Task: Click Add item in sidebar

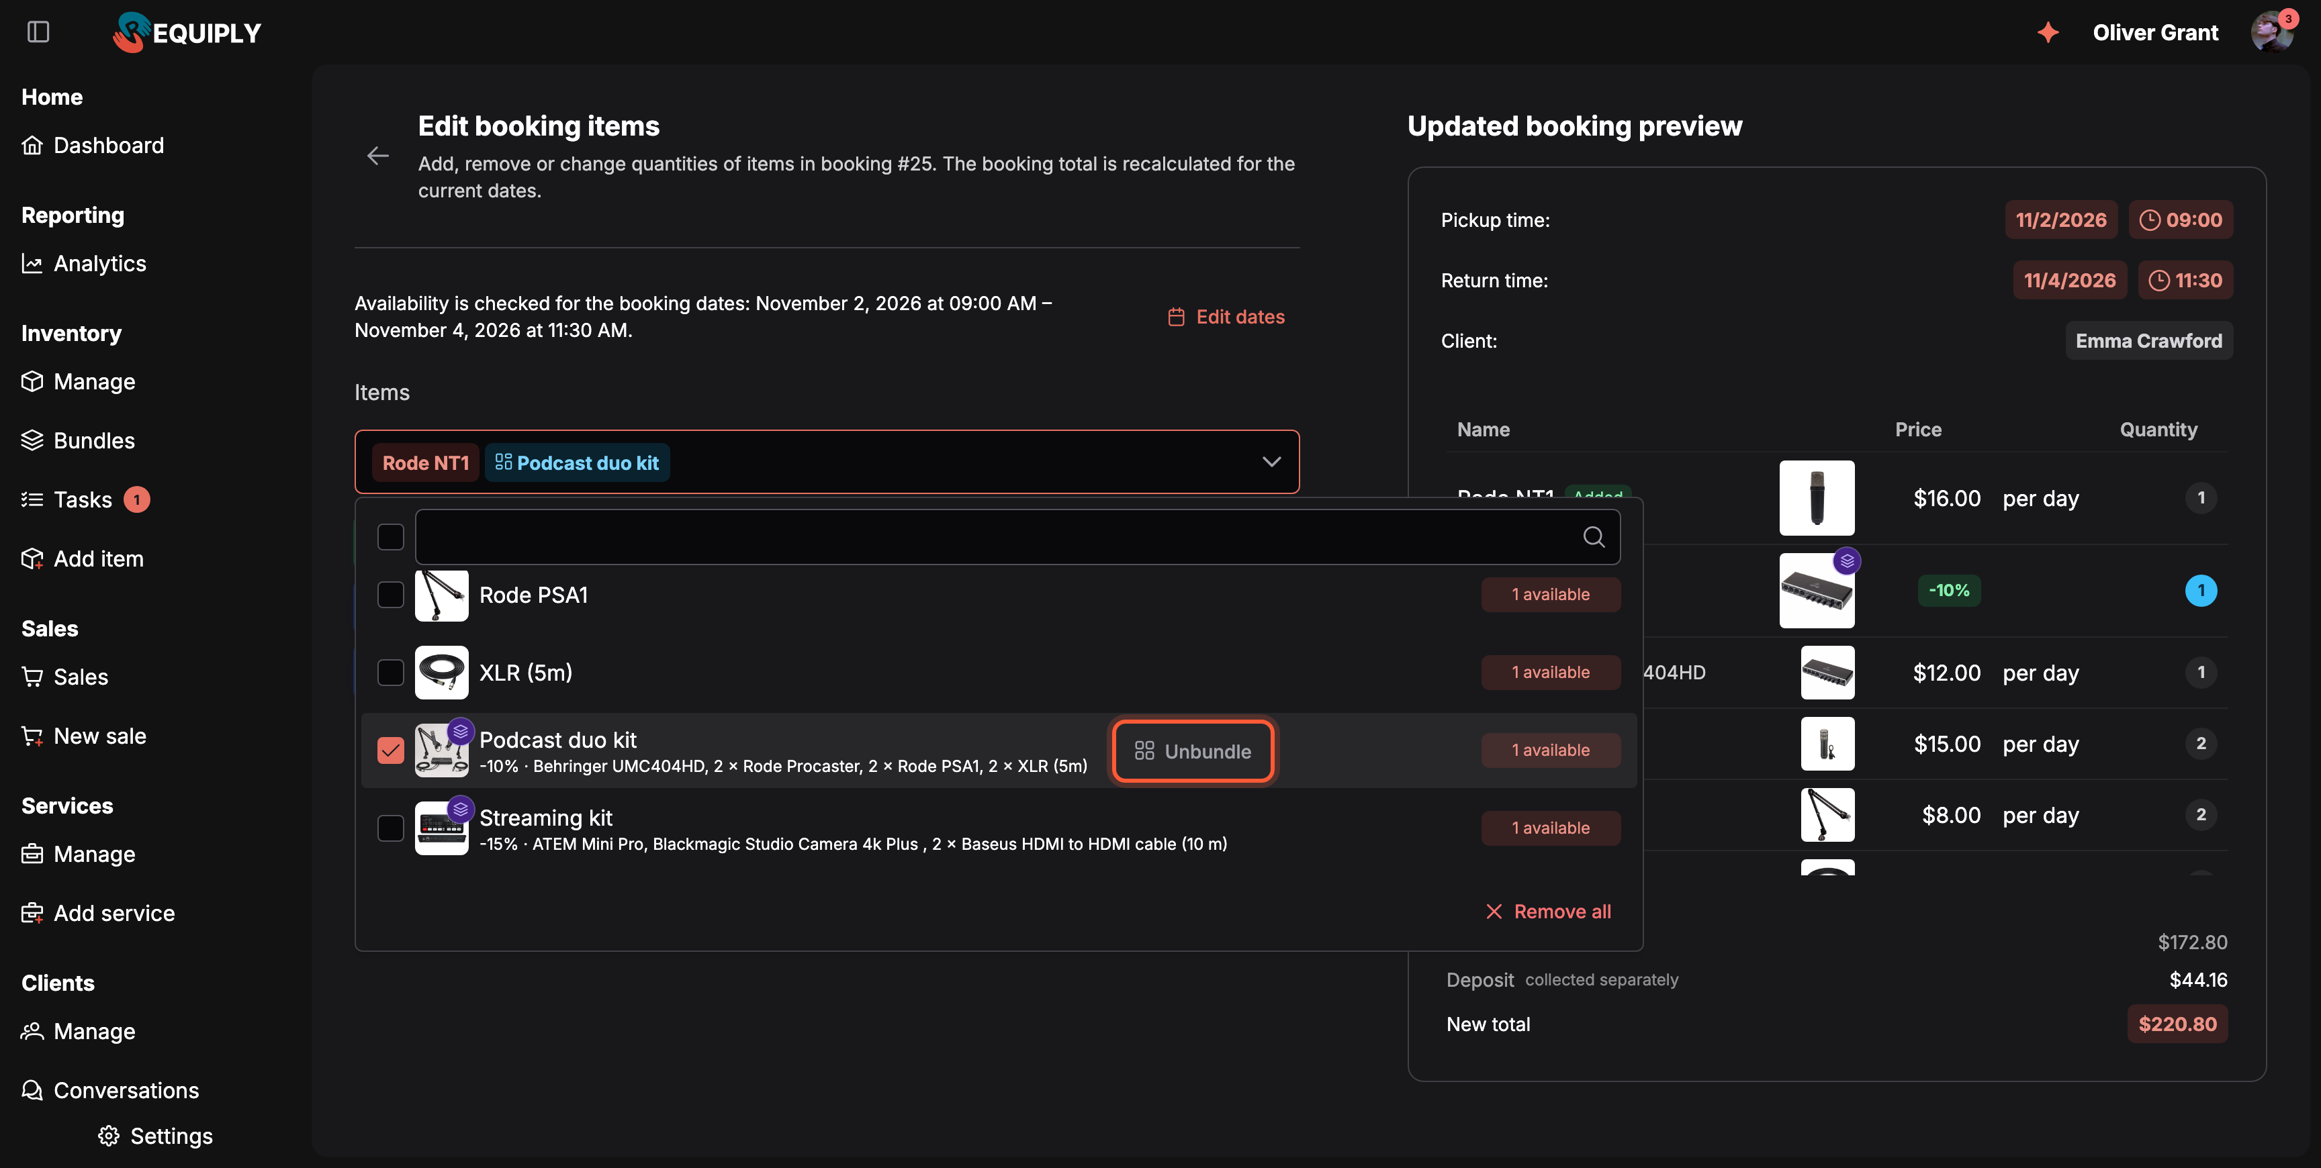Action: [x=83, y=558]
